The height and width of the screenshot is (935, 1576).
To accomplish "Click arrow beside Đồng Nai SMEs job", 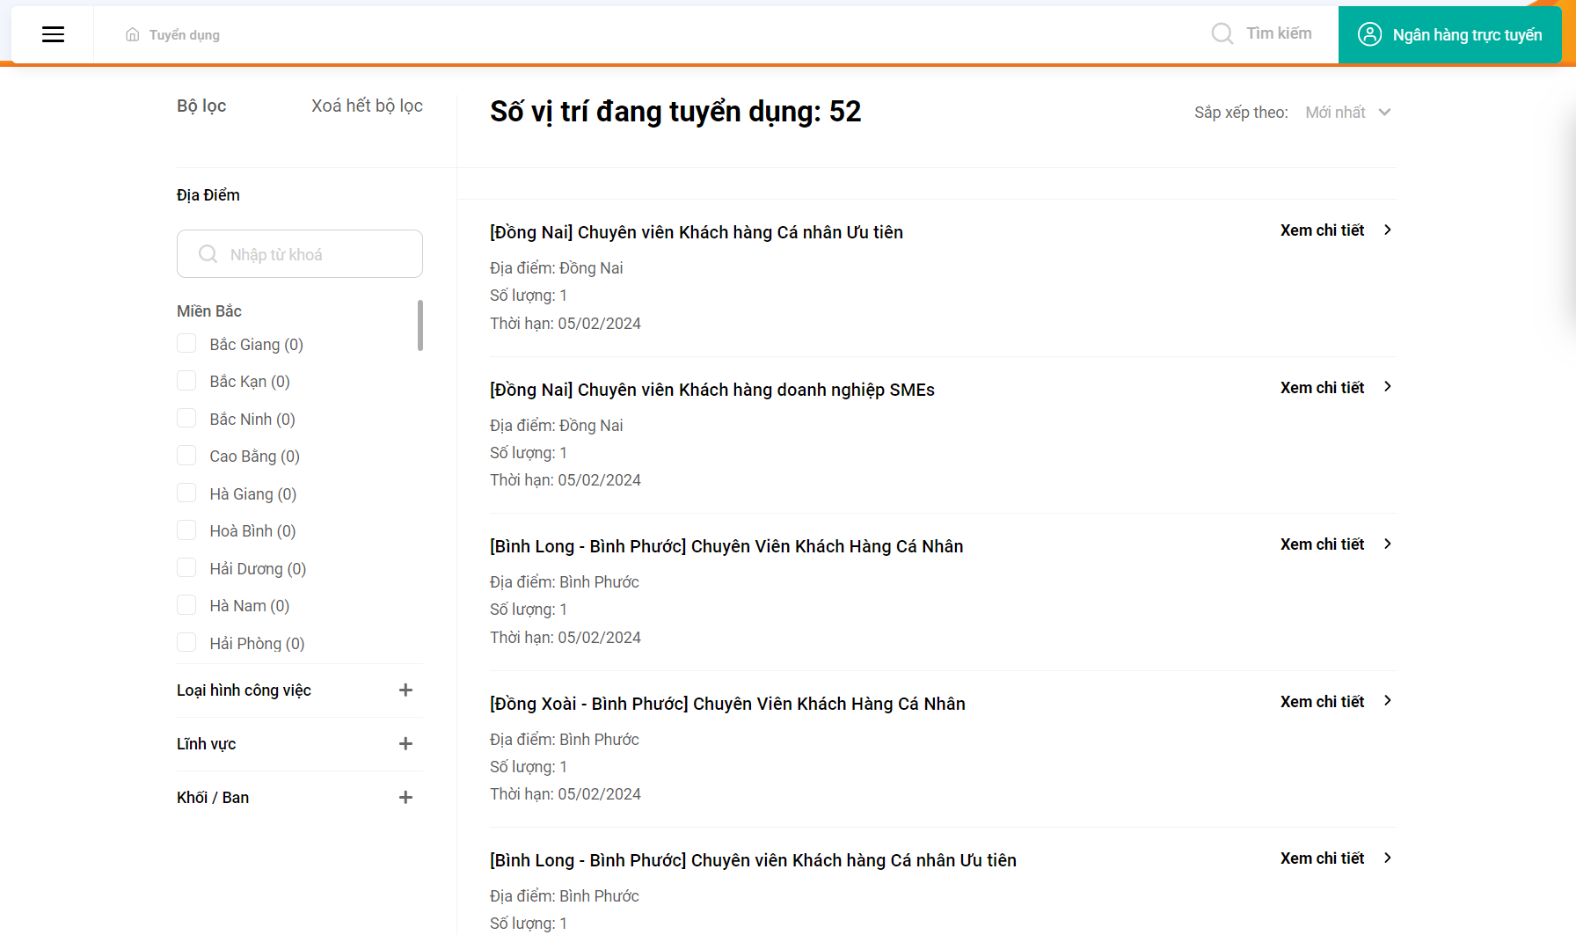I will (1388, 387).
